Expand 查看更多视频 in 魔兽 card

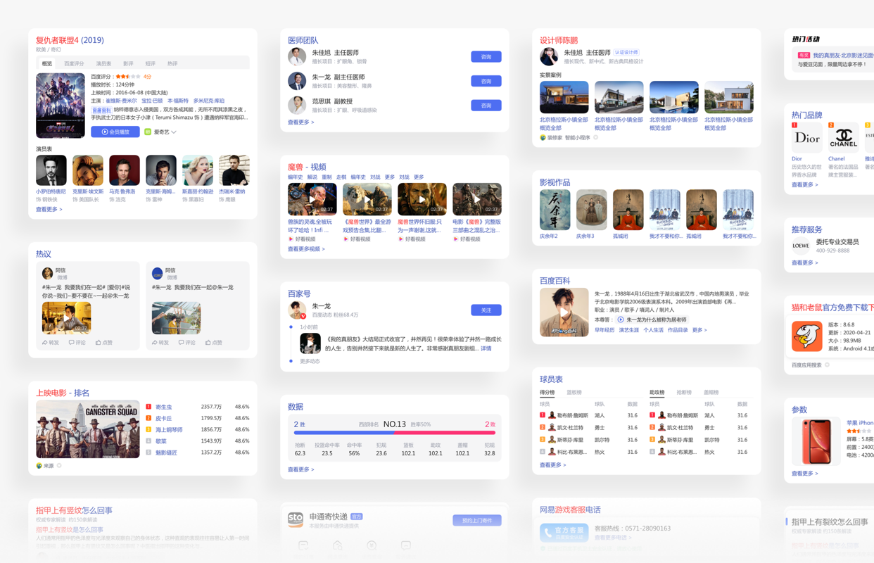[306, 249]
